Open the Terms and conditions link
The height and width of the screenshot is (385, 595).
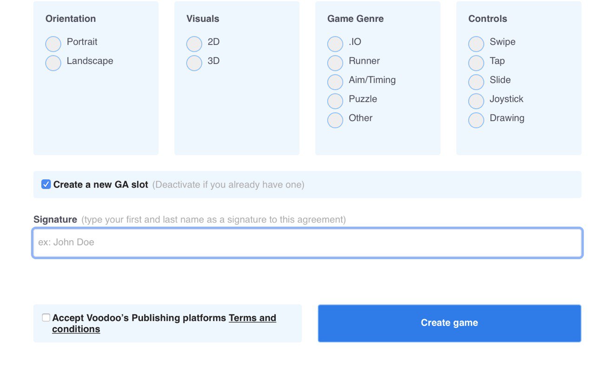tap(252, 318)
